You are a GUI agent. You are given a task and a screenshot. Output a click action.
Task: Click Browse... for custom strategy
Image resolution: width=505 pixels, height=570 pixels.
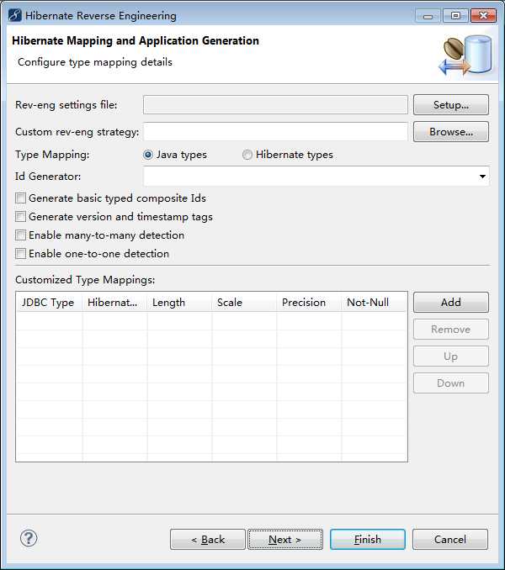pyautogui.click(x=451, y=132)
